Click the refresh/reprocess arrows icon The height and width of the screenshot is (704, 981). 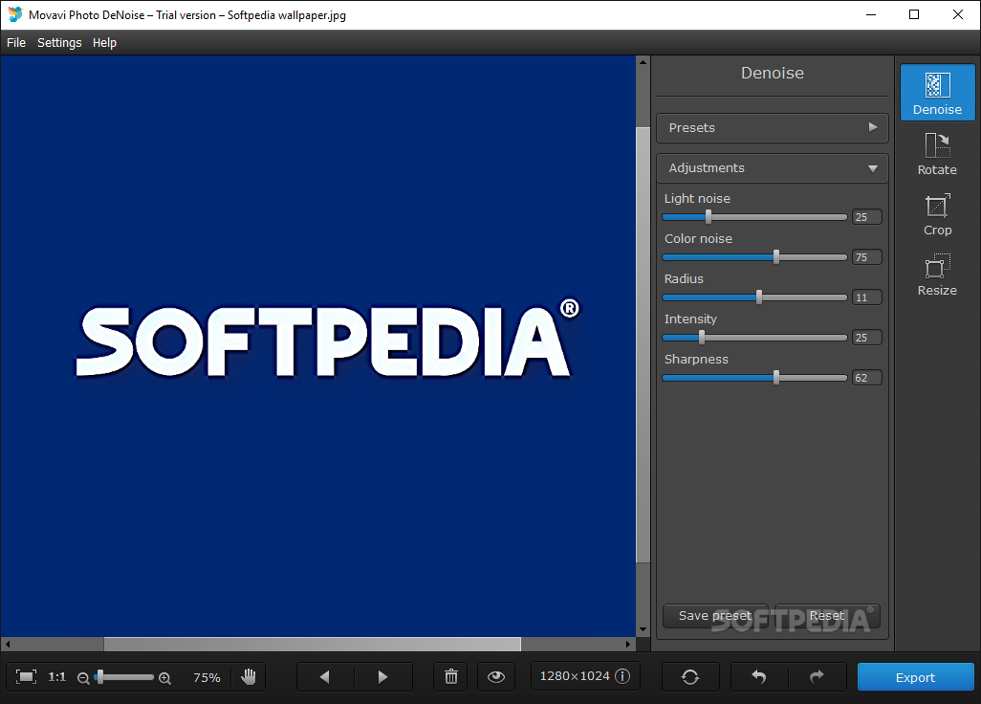(690, 676)
